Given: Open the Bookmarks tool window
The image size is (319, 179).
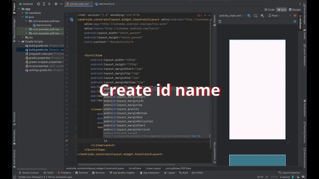Looking at the screenshot, I should 14,137.
